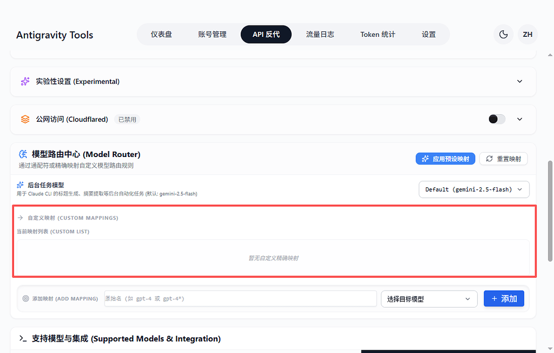Enable the 公网访问 Cloudflared toggle
This screenshot has height=353, width=554.
pyautogui.click(x=497, y=119)
